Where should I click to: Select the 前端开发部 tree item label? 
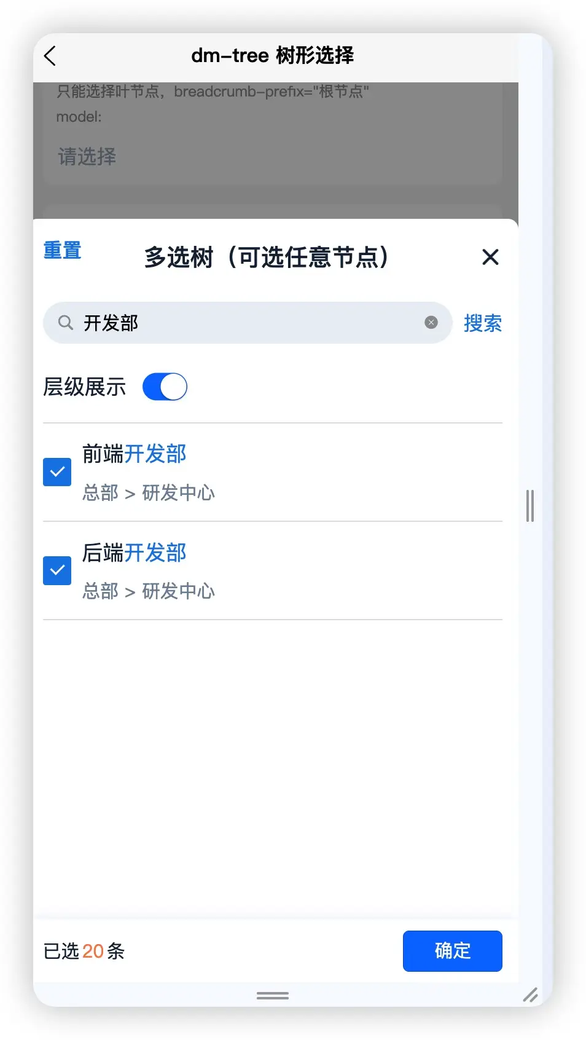click(x=135, y=454)
